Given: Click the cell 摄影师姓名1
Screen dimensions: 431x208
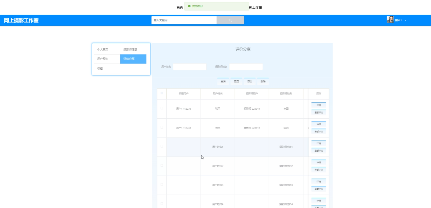Looking at the screenshot, I should 286,147.
